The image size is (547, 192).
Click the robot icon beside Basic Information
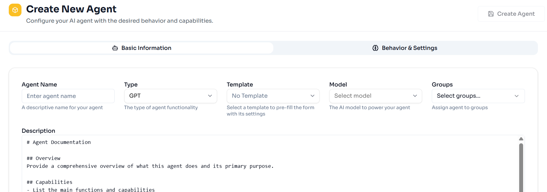pyautogui.click(x=115, y=48)
